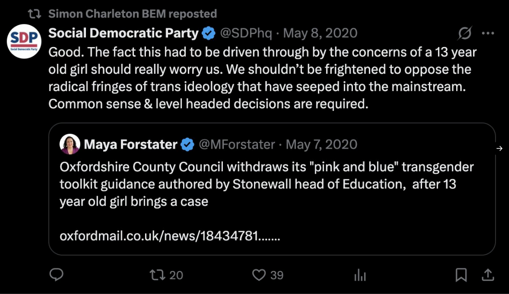The height and width of the screenshot is (294, 509).
Task: Open Maya Forstater's quoted tweet text
Action: pyautogui.click(x=267, y=184)
